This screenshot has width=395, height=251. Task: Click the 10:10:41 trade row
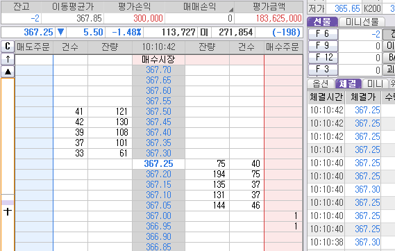(x=351, y=150)
